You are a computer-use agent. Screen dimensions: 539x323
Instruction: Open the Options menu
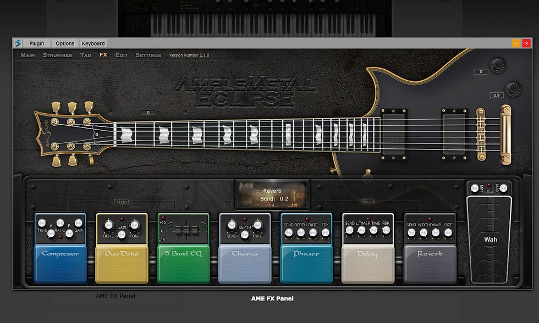click(x=65, y=43)
